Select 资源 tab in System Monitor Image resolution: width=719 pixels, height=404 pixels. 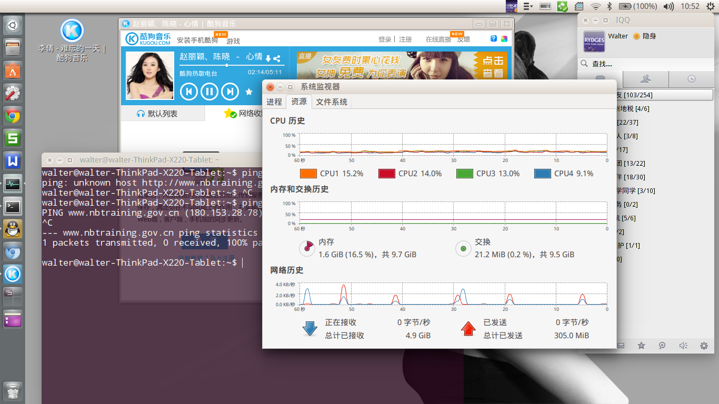tap(299, 102)
